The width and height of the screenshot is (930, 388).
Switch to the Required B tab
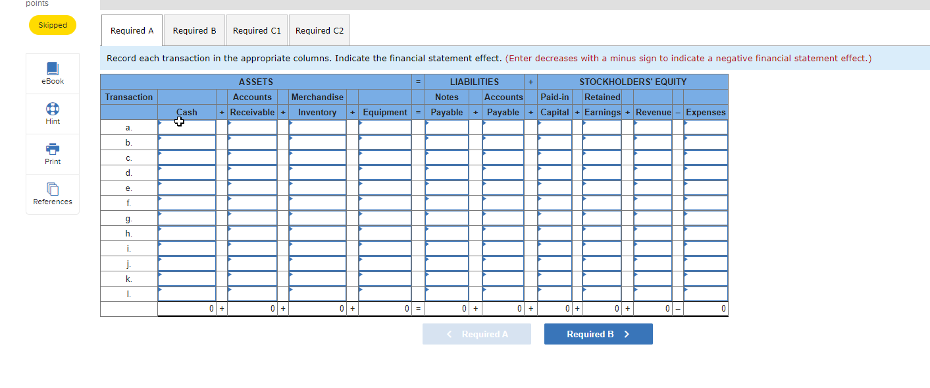[x=194, y=30]
